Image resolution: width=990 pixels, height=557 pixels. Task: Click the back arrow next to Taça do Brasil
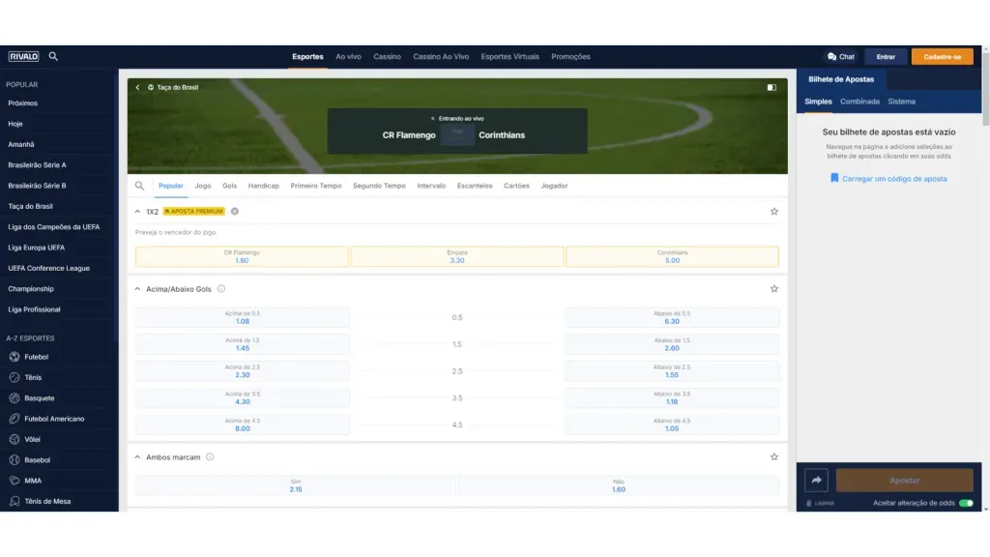pyautogui.click(x=137, y=88)
